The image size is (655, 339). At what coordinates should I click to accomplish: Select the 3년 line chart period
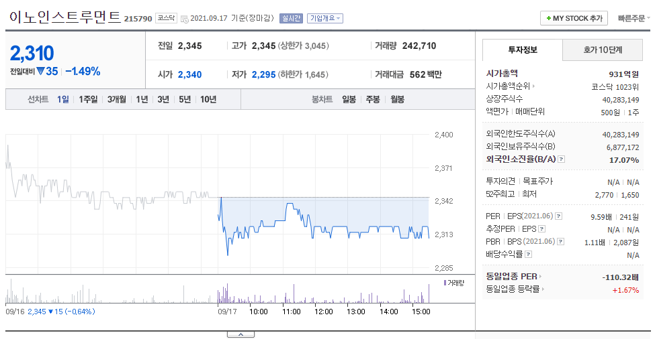163,100
